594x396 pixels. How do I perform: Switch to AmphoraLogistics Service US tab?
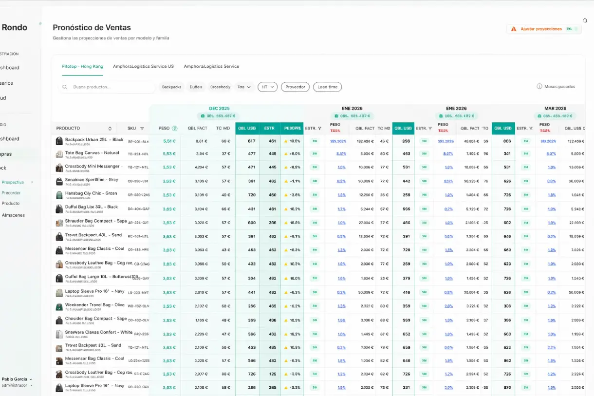click(x=143, y=66)
